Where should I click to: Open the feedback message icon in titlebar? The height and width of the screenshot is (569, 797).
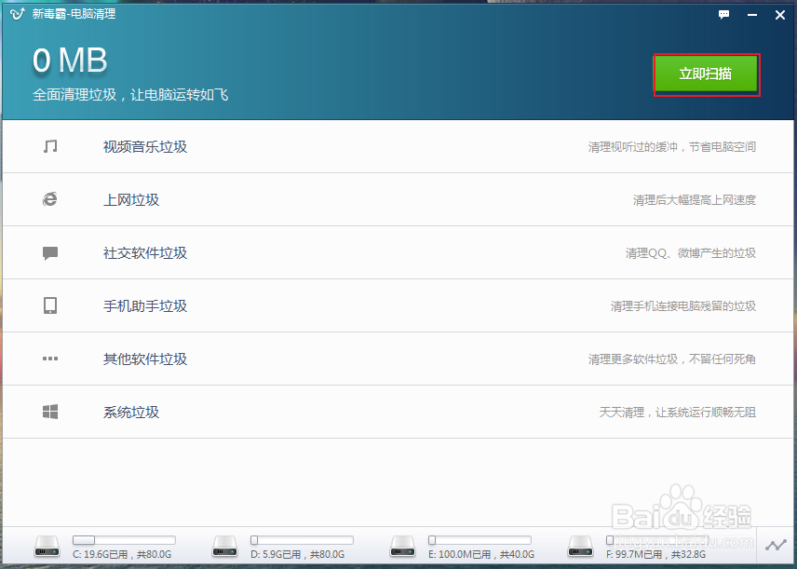723,15
